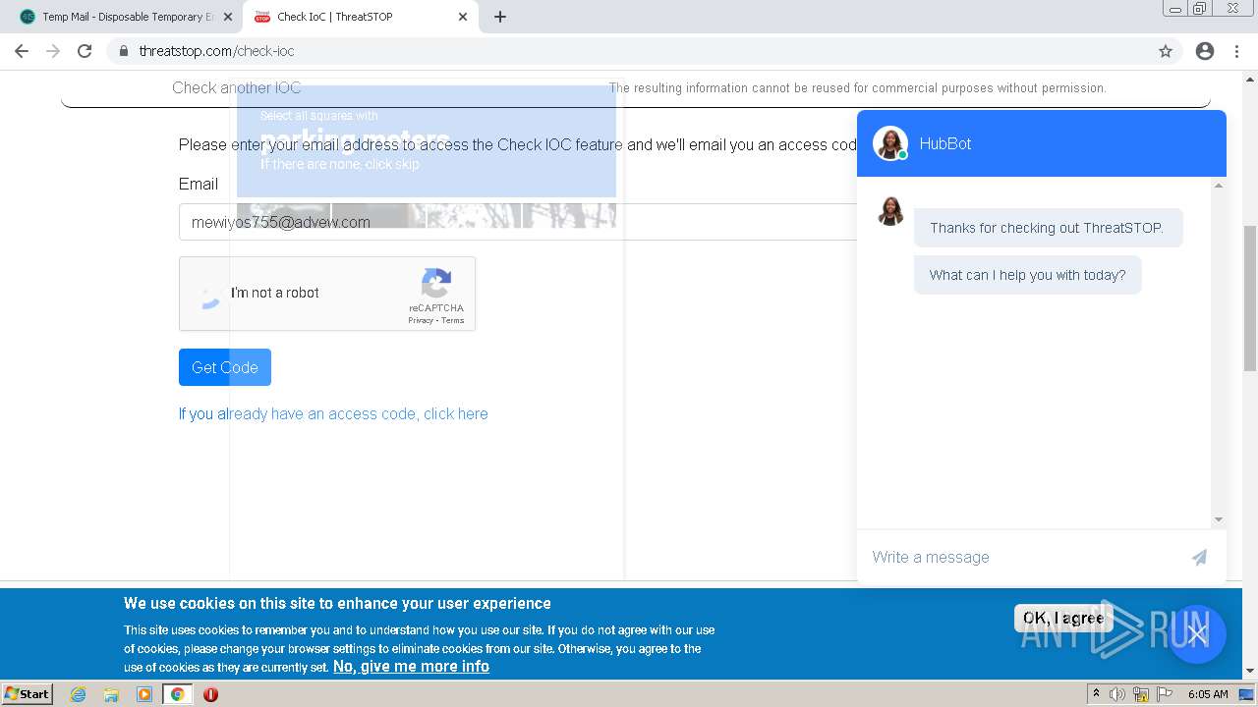Click the address bar URL
Viewport: 1258px width, 707px height.
tap(216, 51)
